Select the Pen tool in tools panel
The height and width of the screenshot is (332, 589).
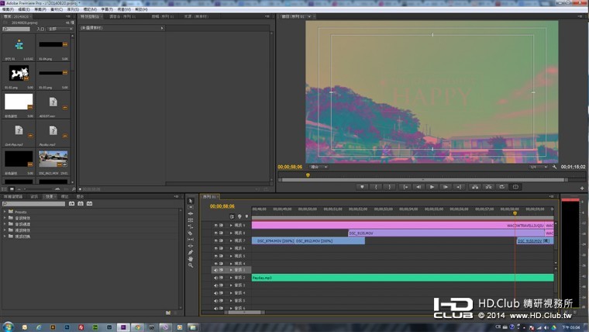point(191,252)
